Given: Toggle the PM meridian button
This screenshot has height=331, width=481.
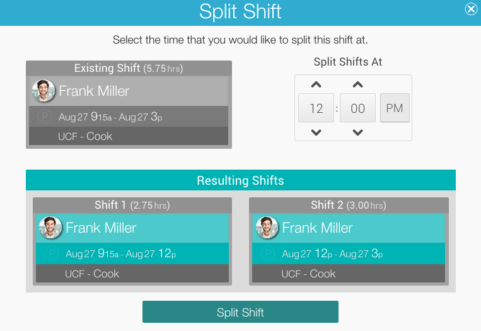Looking at the screenshot, I should (x=395, y=108).
